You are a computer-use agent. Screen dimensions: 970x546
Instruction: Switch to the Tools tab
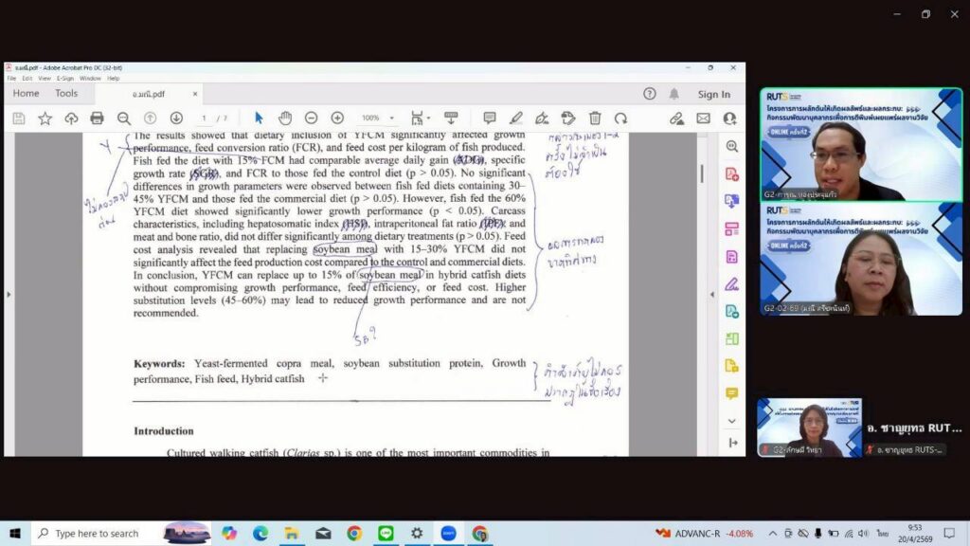[x=66, y=94]
